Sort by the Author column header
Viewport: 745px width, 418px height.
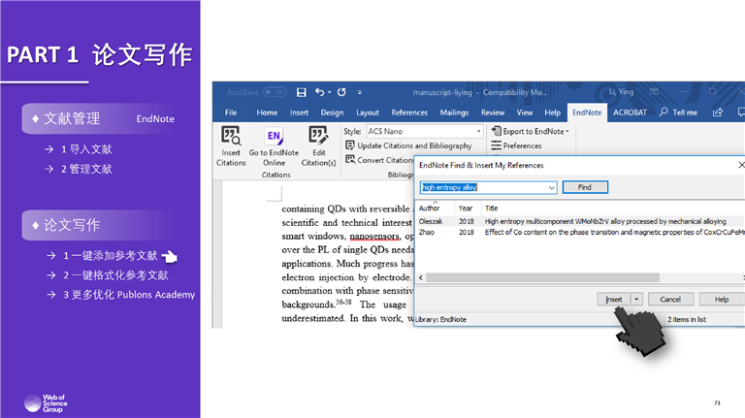[430, 209]
